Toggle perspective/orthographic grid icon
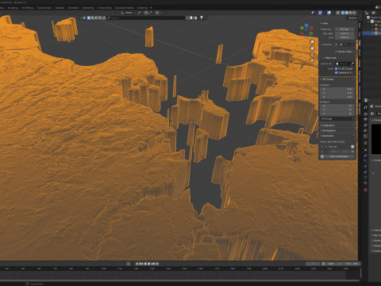This screenshot has height=286, width=381. [312, 60]
